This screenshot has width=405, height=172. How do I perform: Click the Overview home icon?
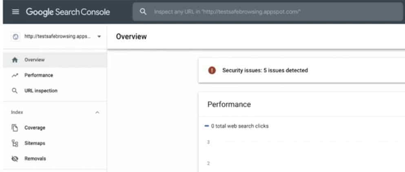(15, 60)
